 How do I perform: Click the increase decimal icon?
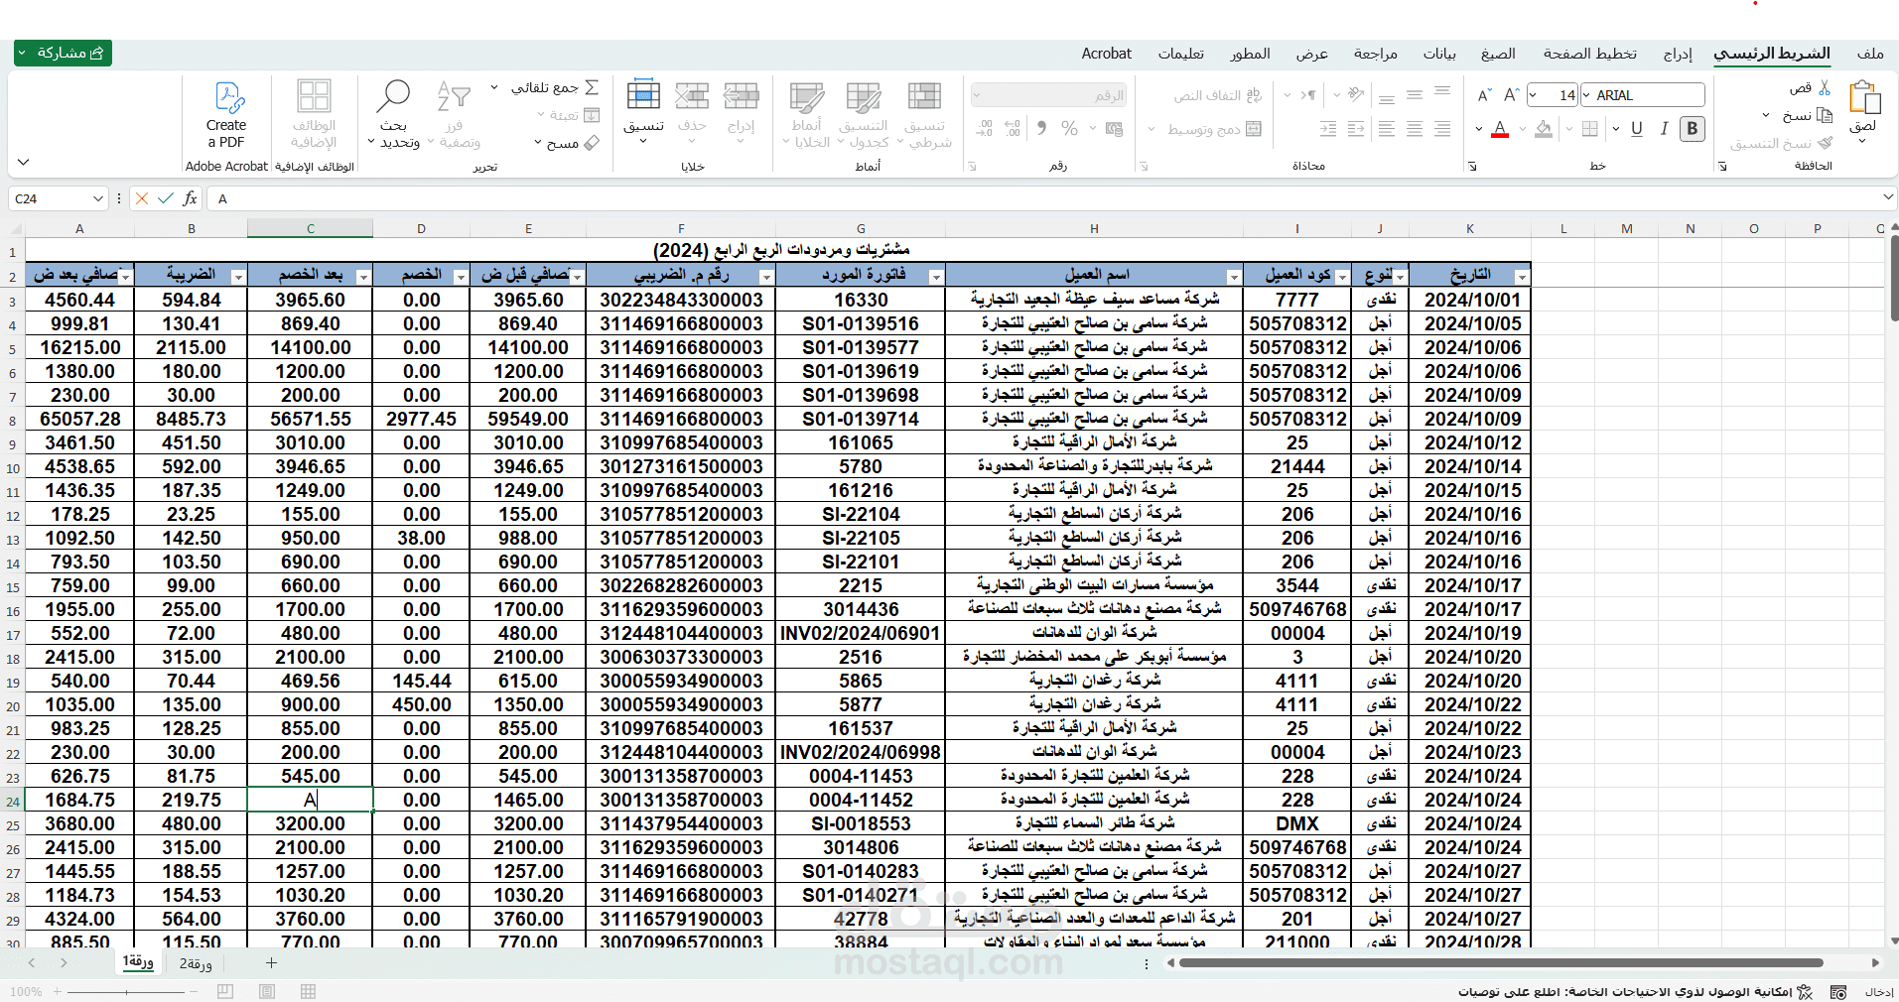coord(1013,128)
